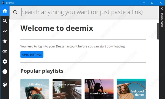
Task: Open the chill vibes playlist
Action: pyautogui.click(x=35, y=89)
